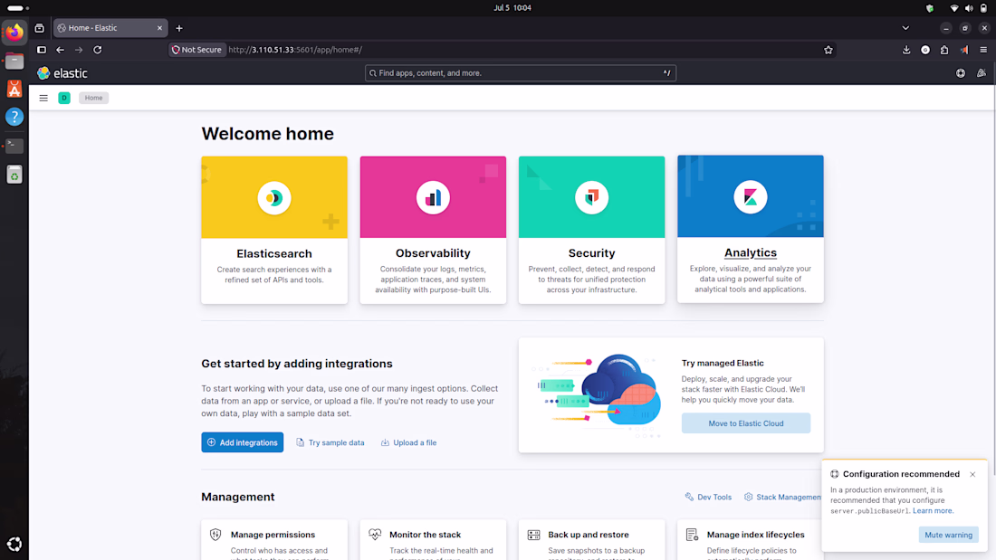Open the newsfeed icon in Kibana header
The image size is (996, 560).
tap(982, 73)
